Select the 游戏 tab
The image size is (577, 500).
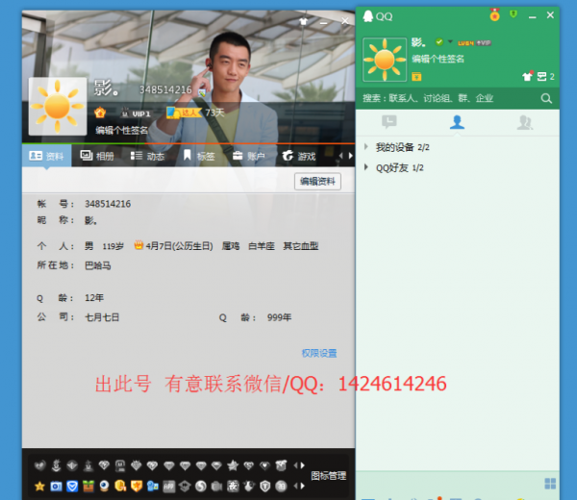[x=299, y=156]
